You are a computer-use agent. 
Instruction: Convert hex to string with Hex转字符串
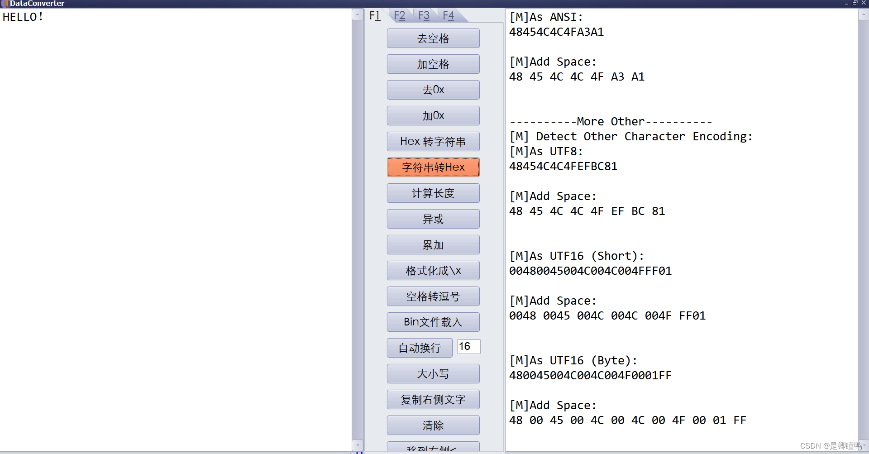433,141
